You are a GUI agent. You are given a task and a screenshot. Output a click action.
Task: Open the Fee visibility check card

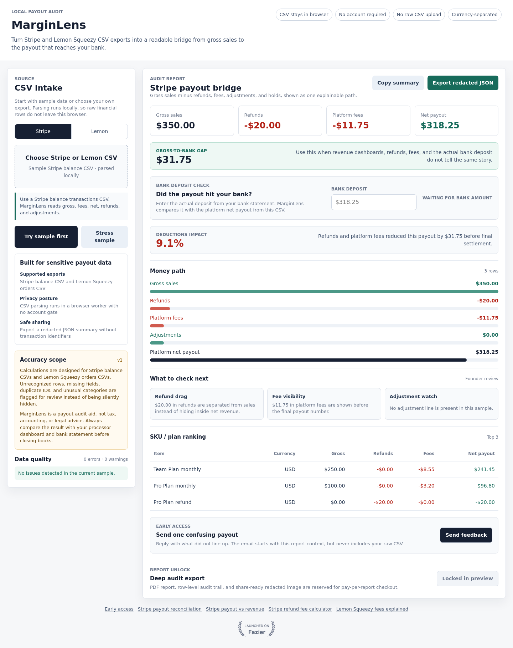click(324, 404)
